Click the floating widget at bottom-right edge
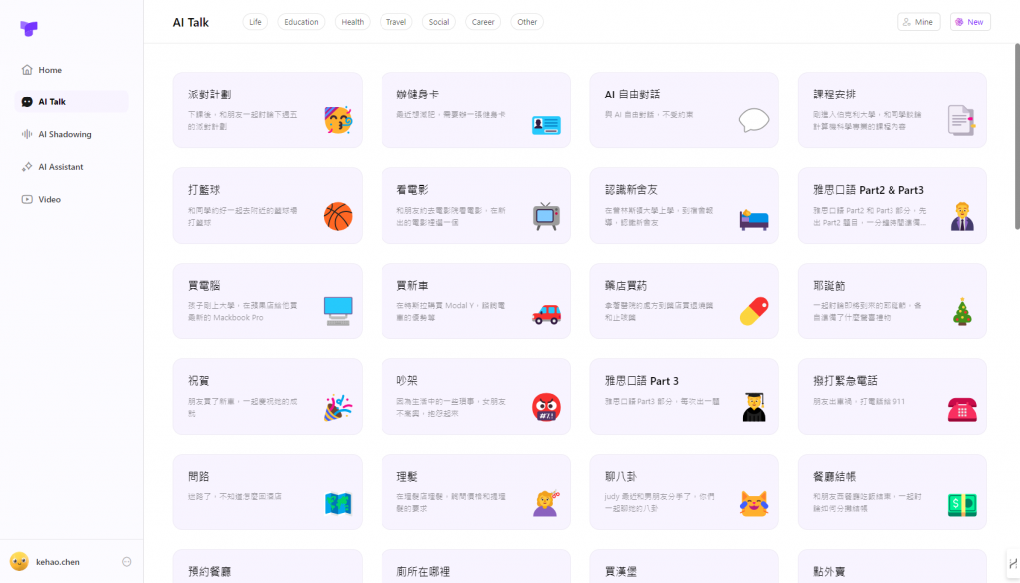Screen dimensions: 1020x583 coord(1013,564)
